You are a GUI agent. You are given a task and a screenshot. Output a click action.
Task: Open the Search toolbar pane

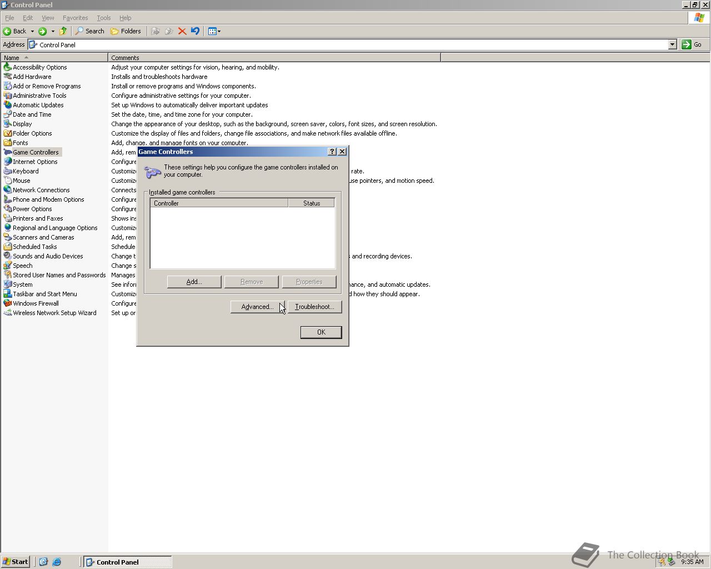pyautogui.click(x=90, y=31)
